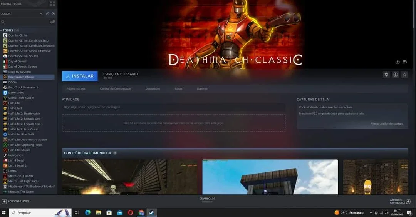
Task: Open the Mail app from the taskbar
Action: click(120, 212)
